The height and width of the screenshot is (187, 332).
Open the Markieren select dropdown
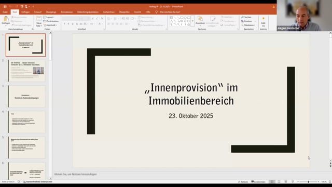pyautogui.click(x=248, y=25)
